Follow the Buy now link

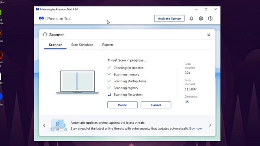point(195,129)
